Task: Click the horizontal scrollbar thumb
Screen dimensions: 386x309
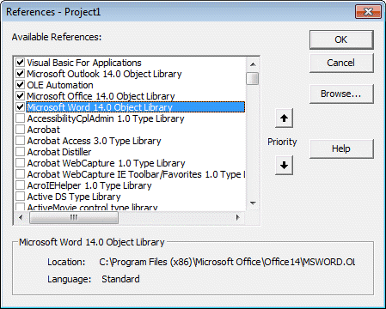Action: (74, 217)
